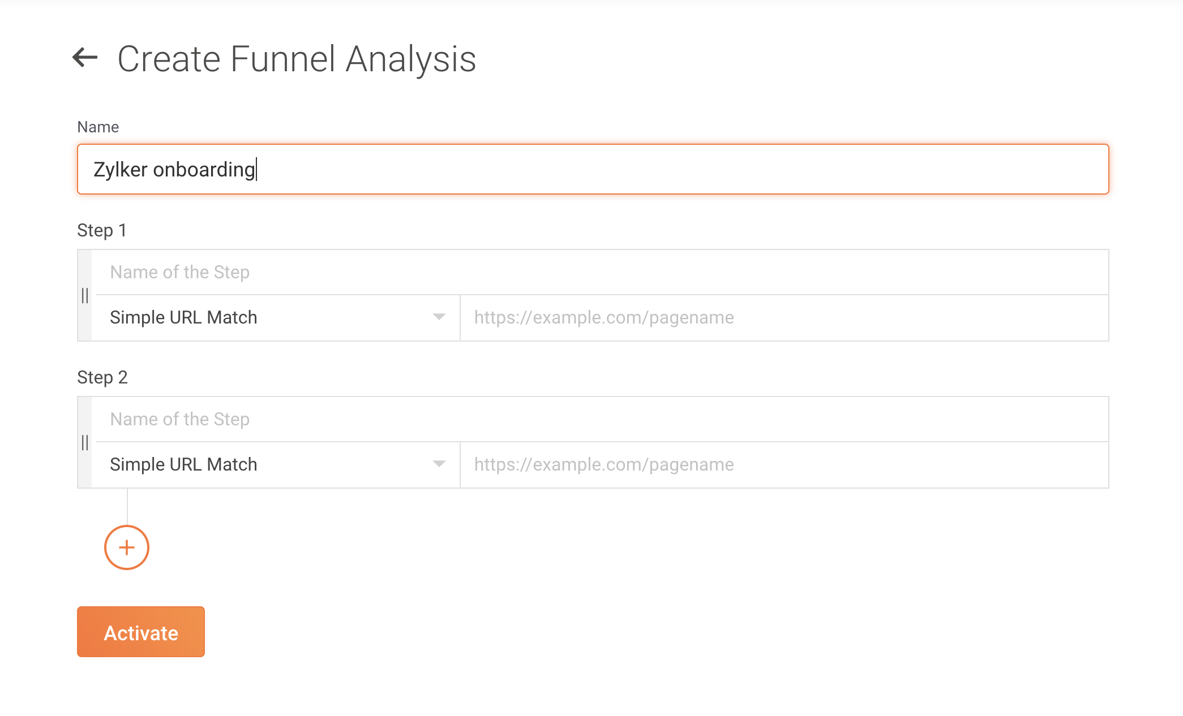Viewport: 1183px width, 716px height.
Task: Click the 'Step 1' label
Action: point(102,230)
